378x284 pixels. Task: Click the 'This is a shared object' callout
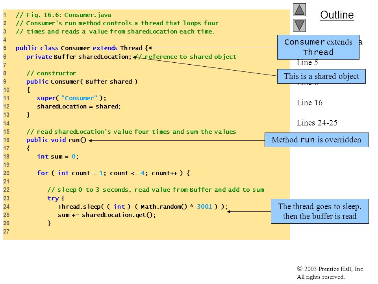click(x=321, y=76)
